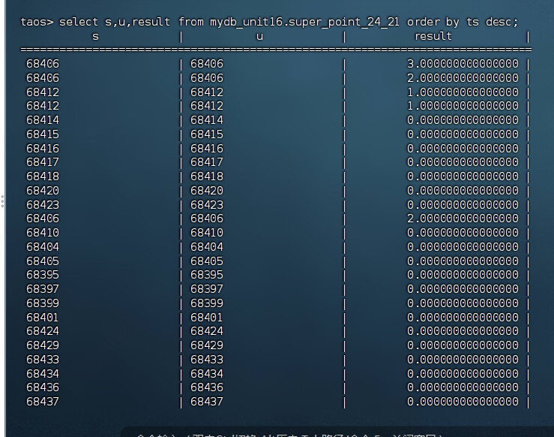Click 'order by ts desc' in the query
Screen dimensions: 554x437
[x=472, y=22]
